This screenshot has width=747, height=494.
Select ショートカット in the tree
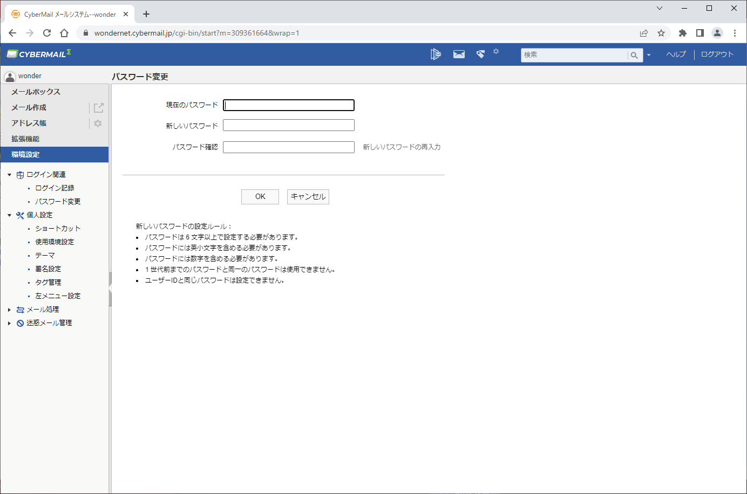[x=58, y=229]
